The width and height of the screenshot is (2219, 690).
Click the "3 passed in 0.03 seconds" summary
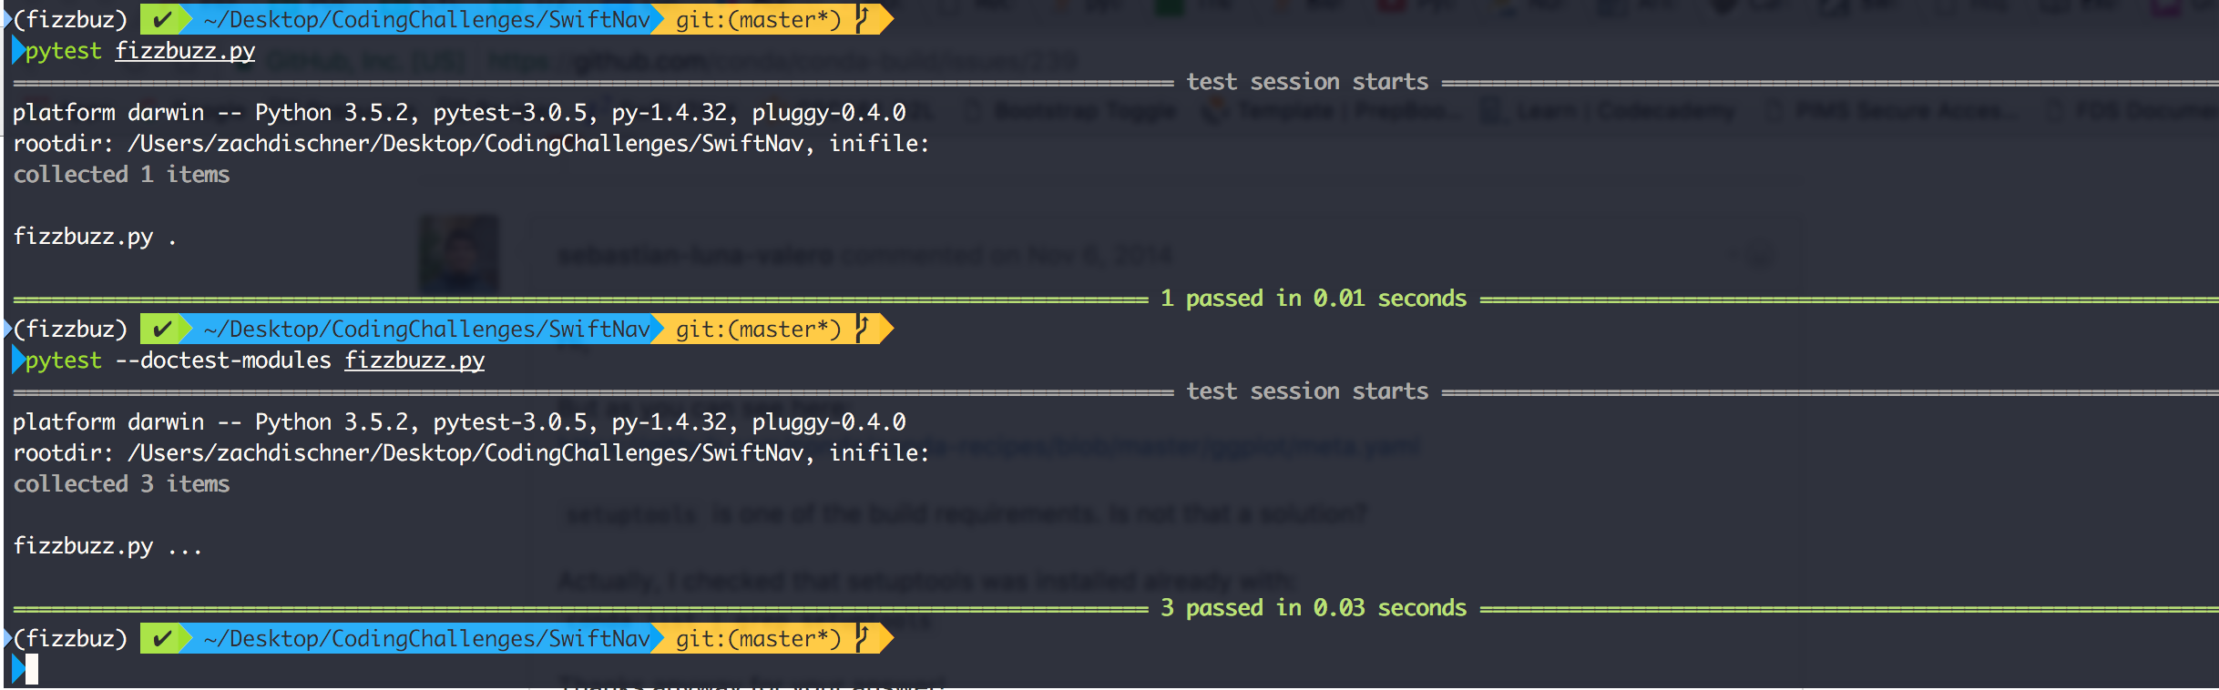(1314, 608)
